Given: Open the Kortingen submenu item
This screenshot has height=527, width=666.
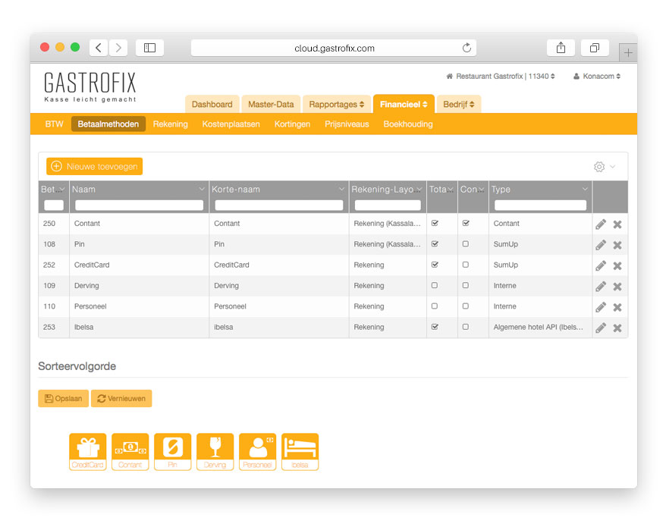Looking at the screenshot, I should coord(292,124).
